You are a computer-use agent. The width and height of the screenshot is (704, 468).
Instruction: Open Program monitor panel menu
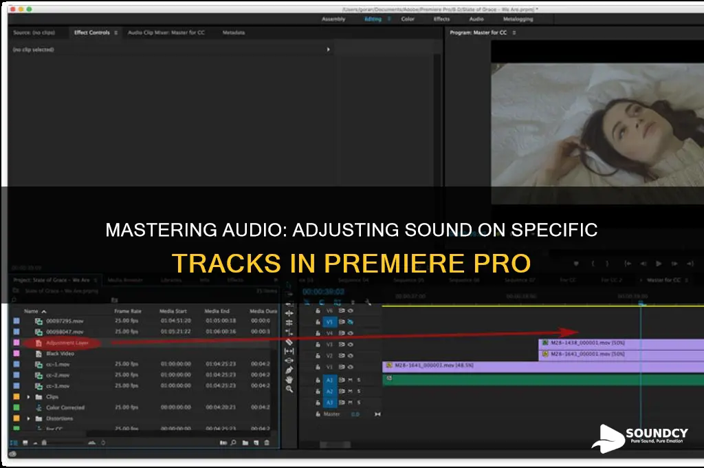pyautogui.click(x=514, y=32)
